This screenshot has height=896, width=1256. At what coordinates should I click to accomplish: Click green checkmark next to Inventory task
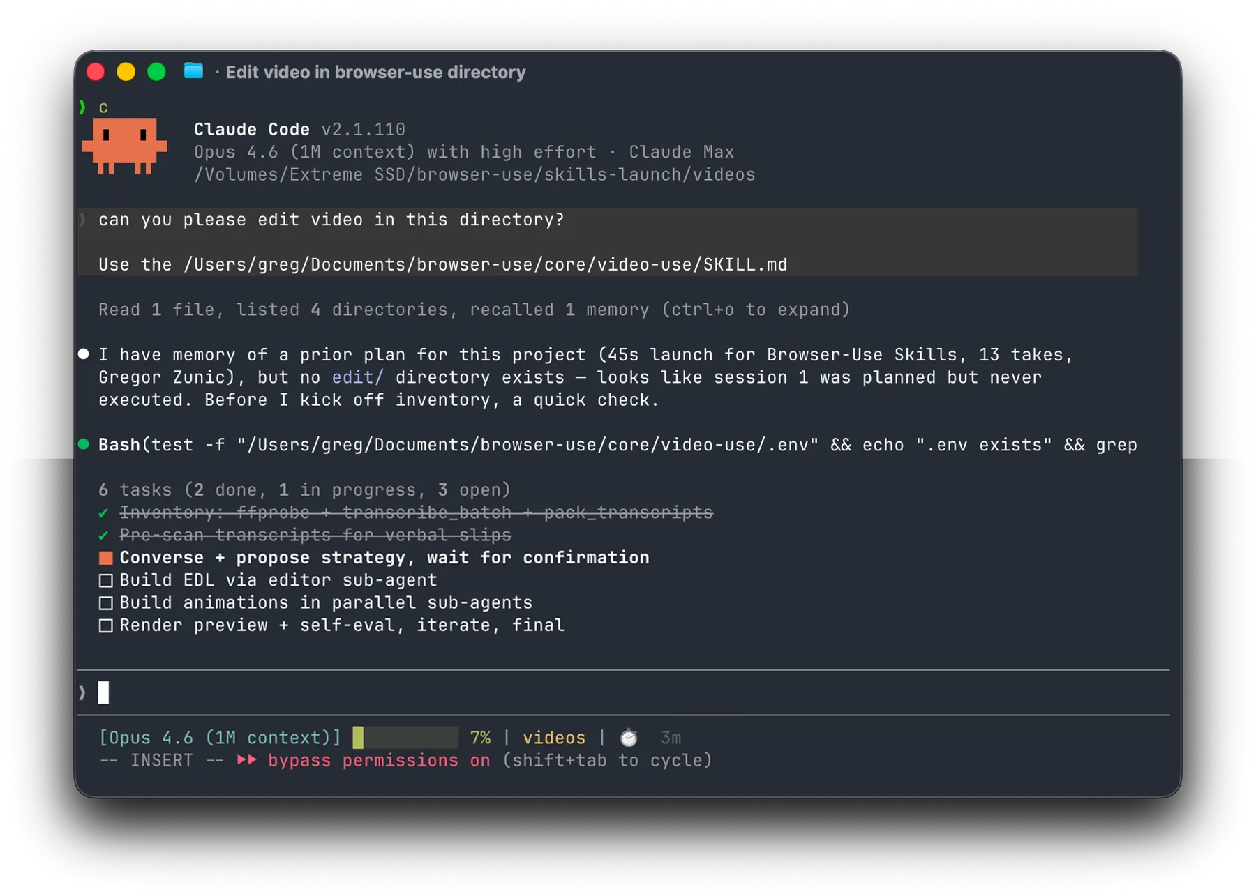point(103,513)
